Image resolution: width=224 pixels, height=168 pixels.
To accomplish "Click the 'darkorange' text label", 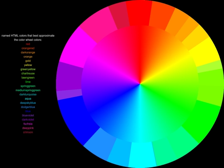I will [x=28, y=52].
